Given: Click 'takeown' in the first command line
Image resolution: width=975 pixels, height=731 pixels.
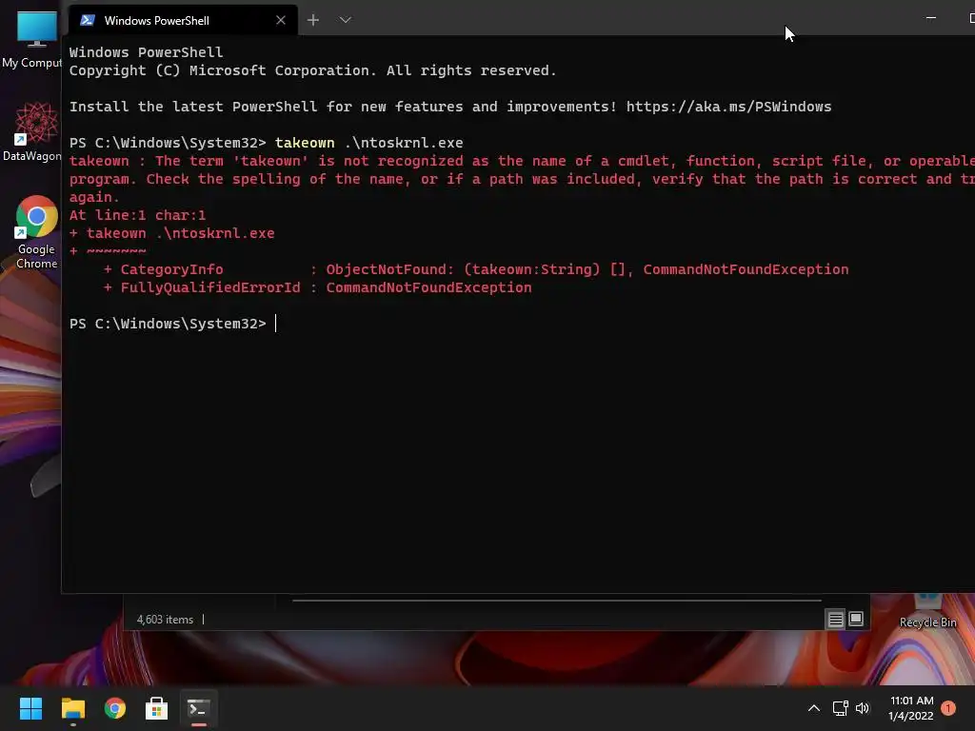Looking at the screenshot, I should (305, 143).
